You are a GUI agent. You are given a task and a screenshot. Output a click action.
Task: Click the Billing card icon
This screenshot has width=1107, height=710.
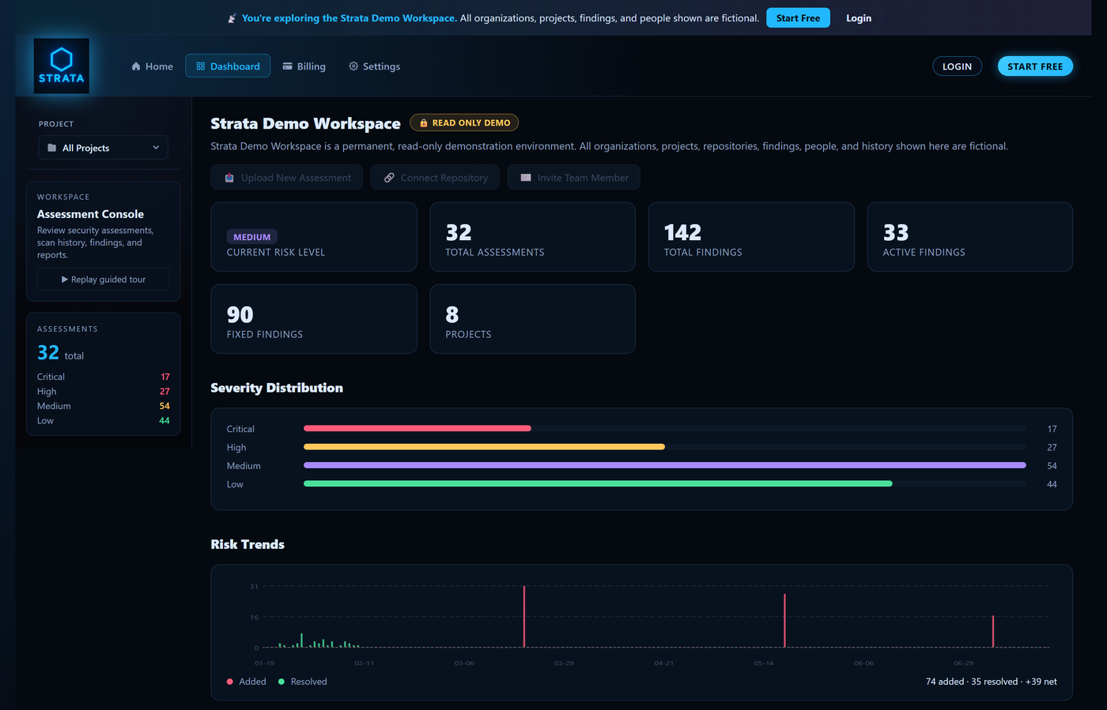click(288, 66)
